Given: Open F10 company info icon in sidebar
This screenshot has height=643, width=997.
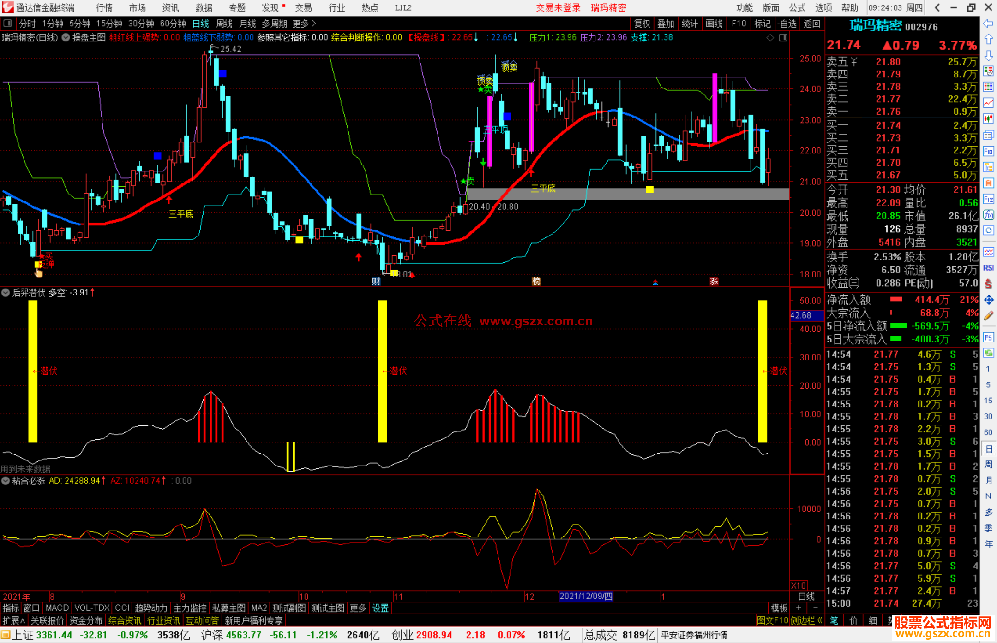Looking at the screenshot, I should (988, 151).
